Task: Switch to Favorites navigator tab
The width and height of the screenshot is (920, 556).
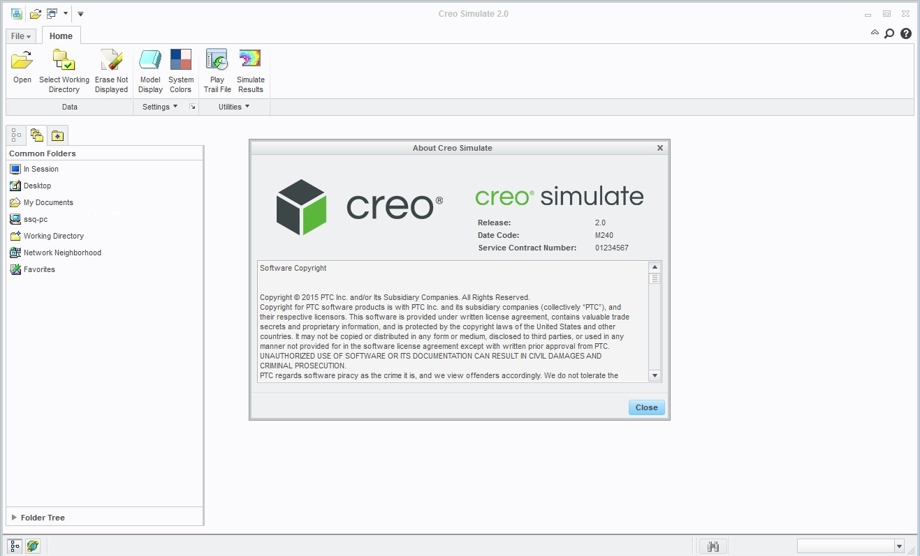Action: tap(57, 135)
